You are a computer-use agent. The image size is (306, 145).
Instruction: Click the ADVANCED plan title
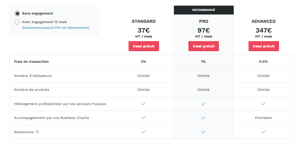[264, 21]
